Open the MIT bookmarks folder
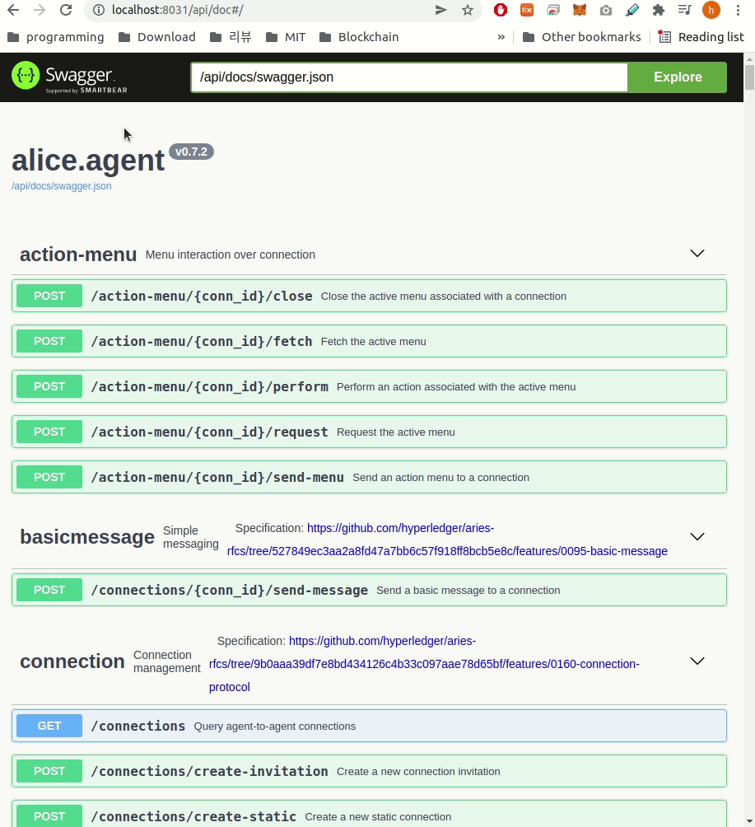The height and width of the screenshot is (827, 755). click(286, 37)
